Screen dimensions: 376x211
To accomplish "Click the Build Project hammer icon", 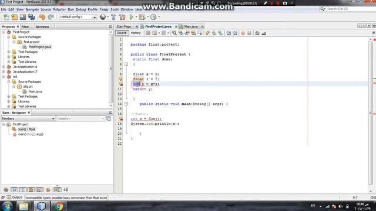I will coord(113,17).
